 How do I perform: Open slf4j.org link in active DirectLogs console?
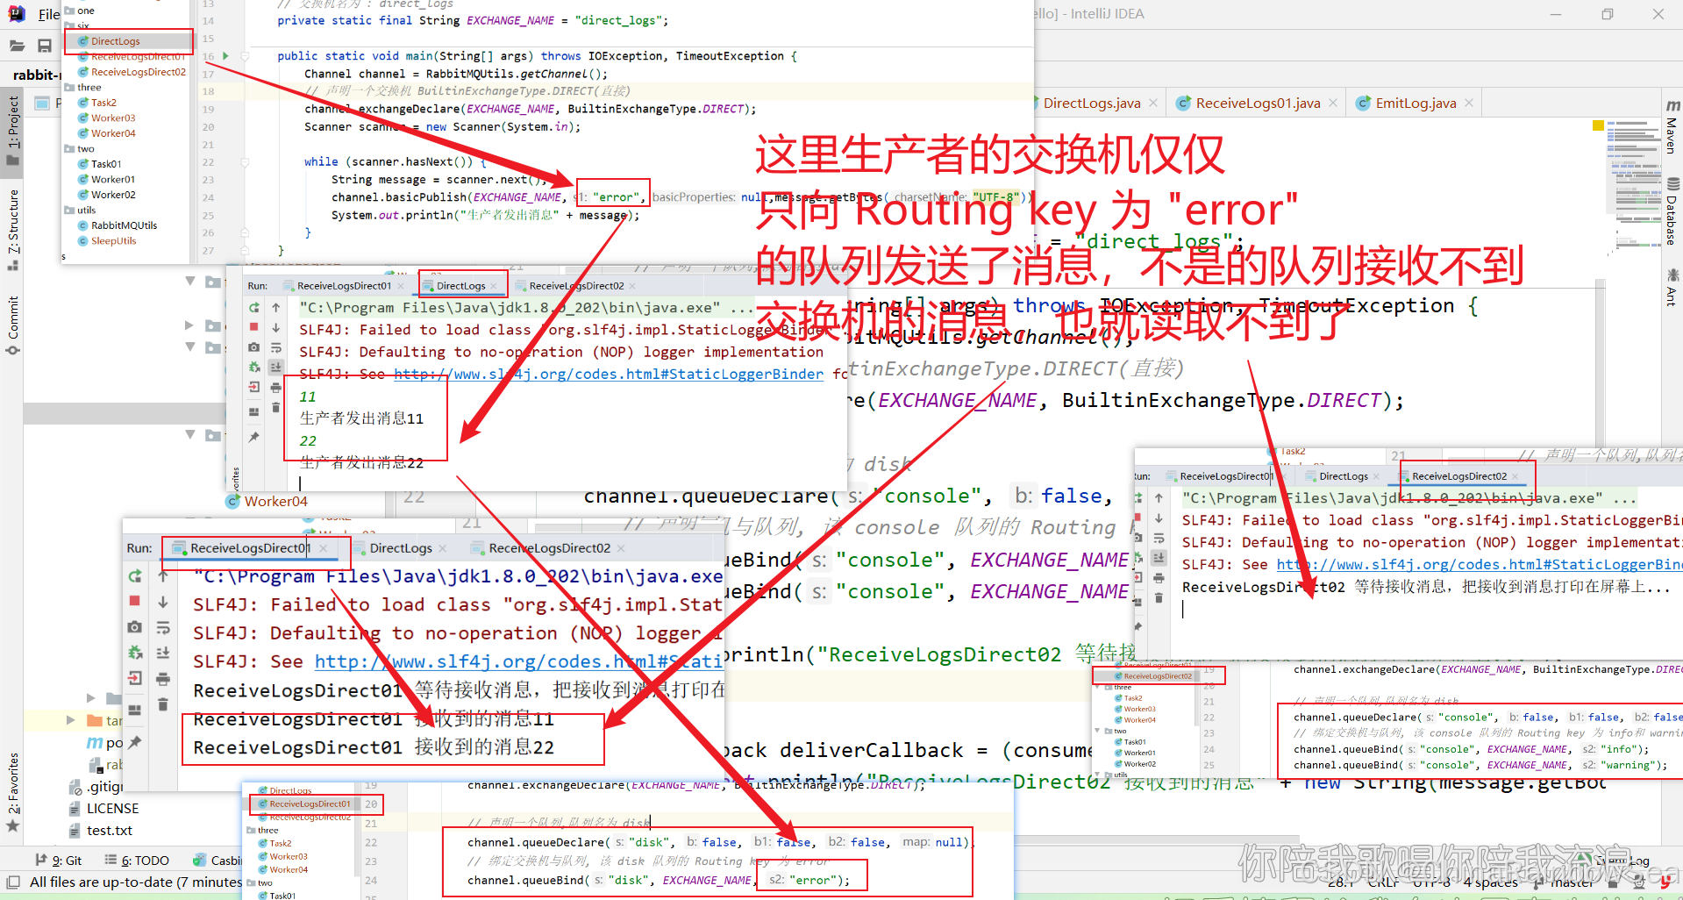coord(609,375)
